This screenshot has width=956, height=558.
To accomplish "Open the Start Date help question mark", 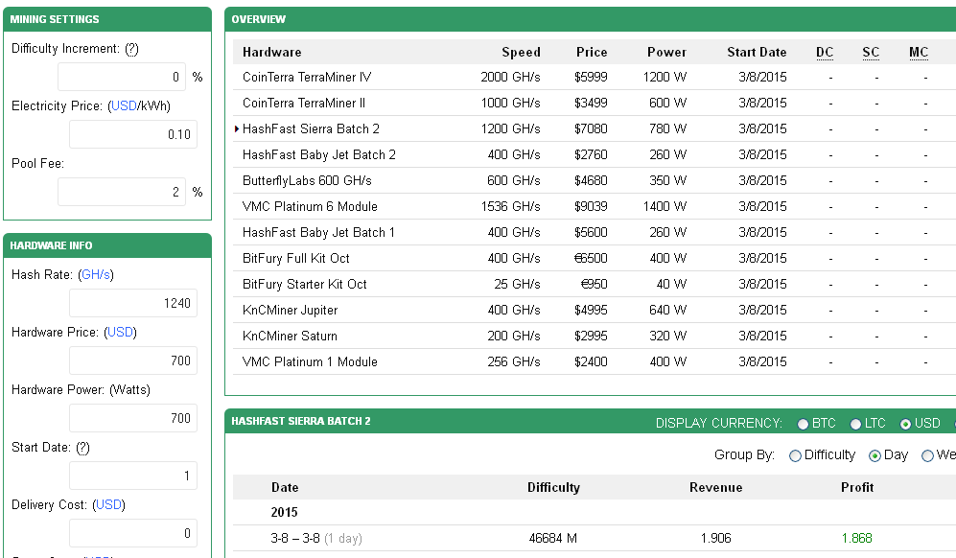I will (82, 448).
